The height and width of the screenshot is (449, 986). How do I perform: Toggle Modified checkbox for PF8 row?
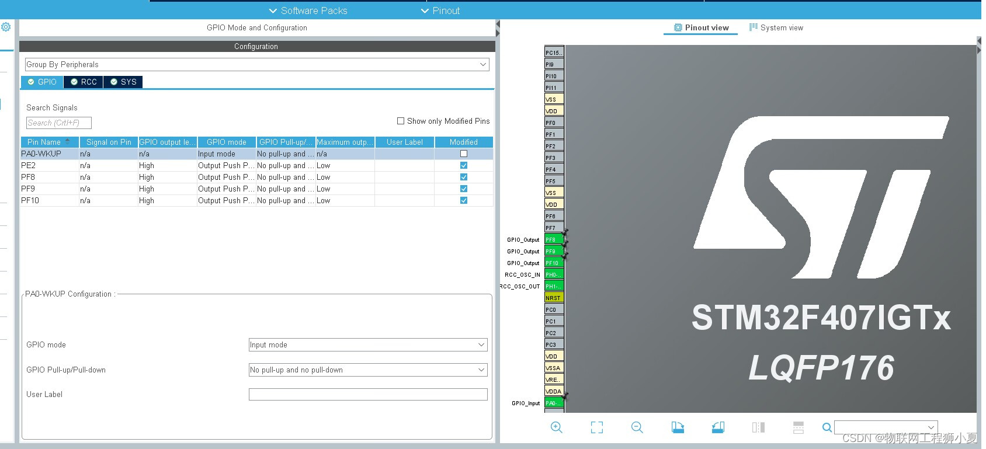464,177
